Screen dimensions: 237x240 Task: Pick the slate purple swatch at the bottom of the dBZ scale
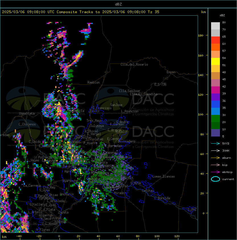click(215, 133)
